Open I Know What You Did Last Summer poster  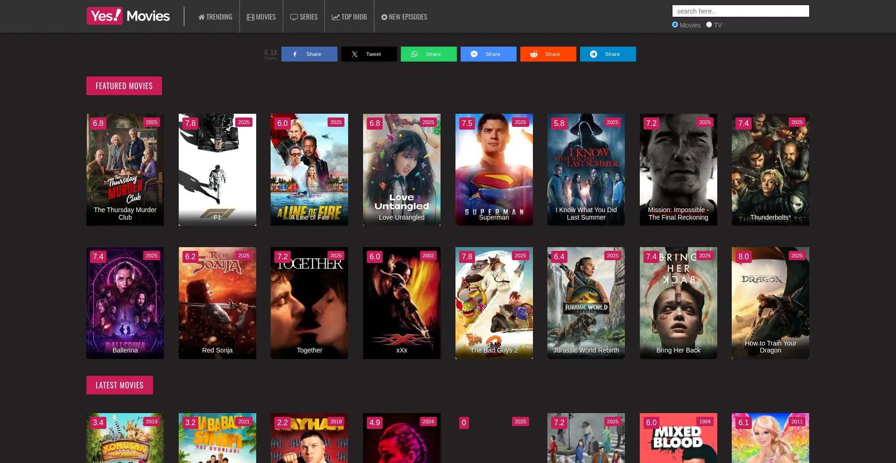pos(586,170)
